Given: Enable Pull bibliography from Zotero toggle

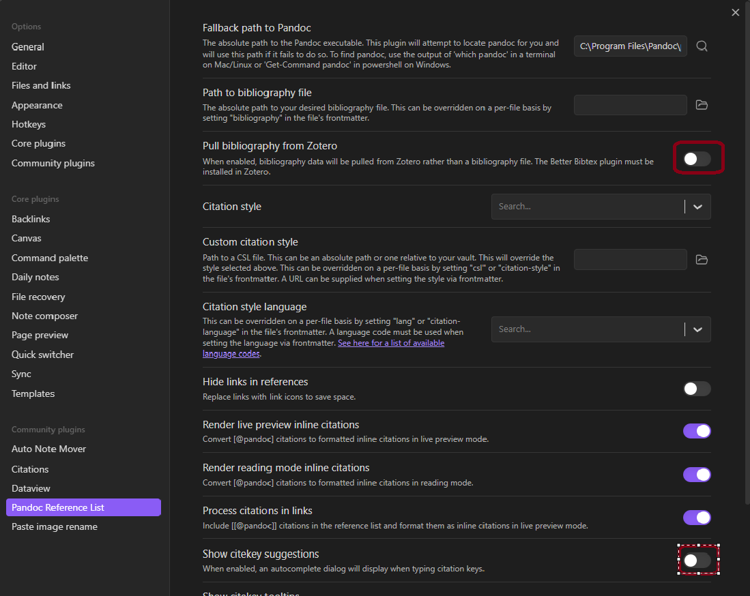Looking at the screenshot, I should pyautogui.click(x=697, y=159).
